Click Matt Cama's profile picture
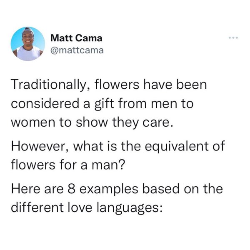Image resolution: width=250 pixels, height=250 pixels. pyautogui.click(x=28, y=44)
